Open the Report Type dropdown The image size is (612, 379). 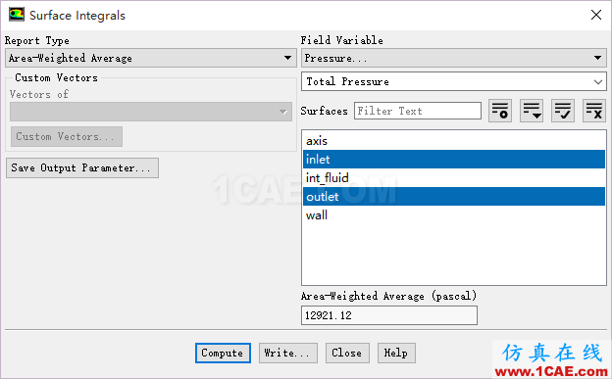click(x=151, y=58)
